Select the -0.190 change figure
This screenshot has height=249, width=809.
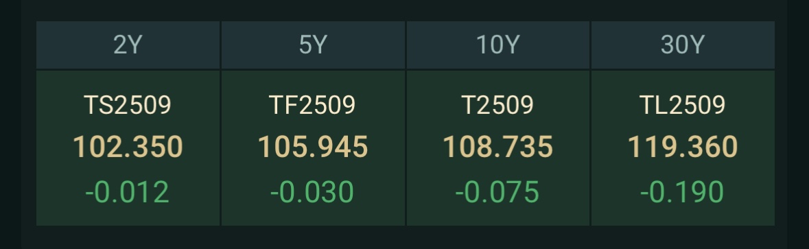pyautogui.click(x=682, y=192)
